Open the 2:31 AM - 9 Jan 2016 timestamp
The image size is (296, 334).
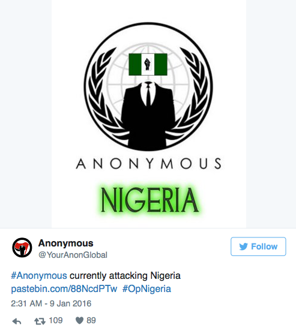(x=51, y=303)
